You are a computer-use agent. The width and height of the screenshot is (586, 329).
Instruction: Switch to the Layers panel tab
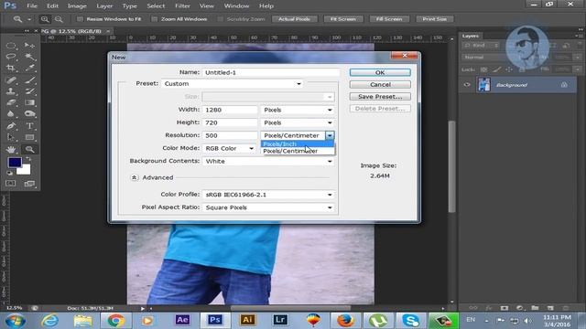[x=470, y=36]
